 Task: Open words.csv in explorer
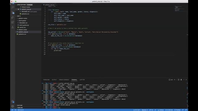click(x=23, y=27)
